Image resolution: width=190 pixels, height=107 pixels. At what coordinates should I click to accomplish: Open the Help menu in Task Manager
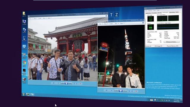158,10
